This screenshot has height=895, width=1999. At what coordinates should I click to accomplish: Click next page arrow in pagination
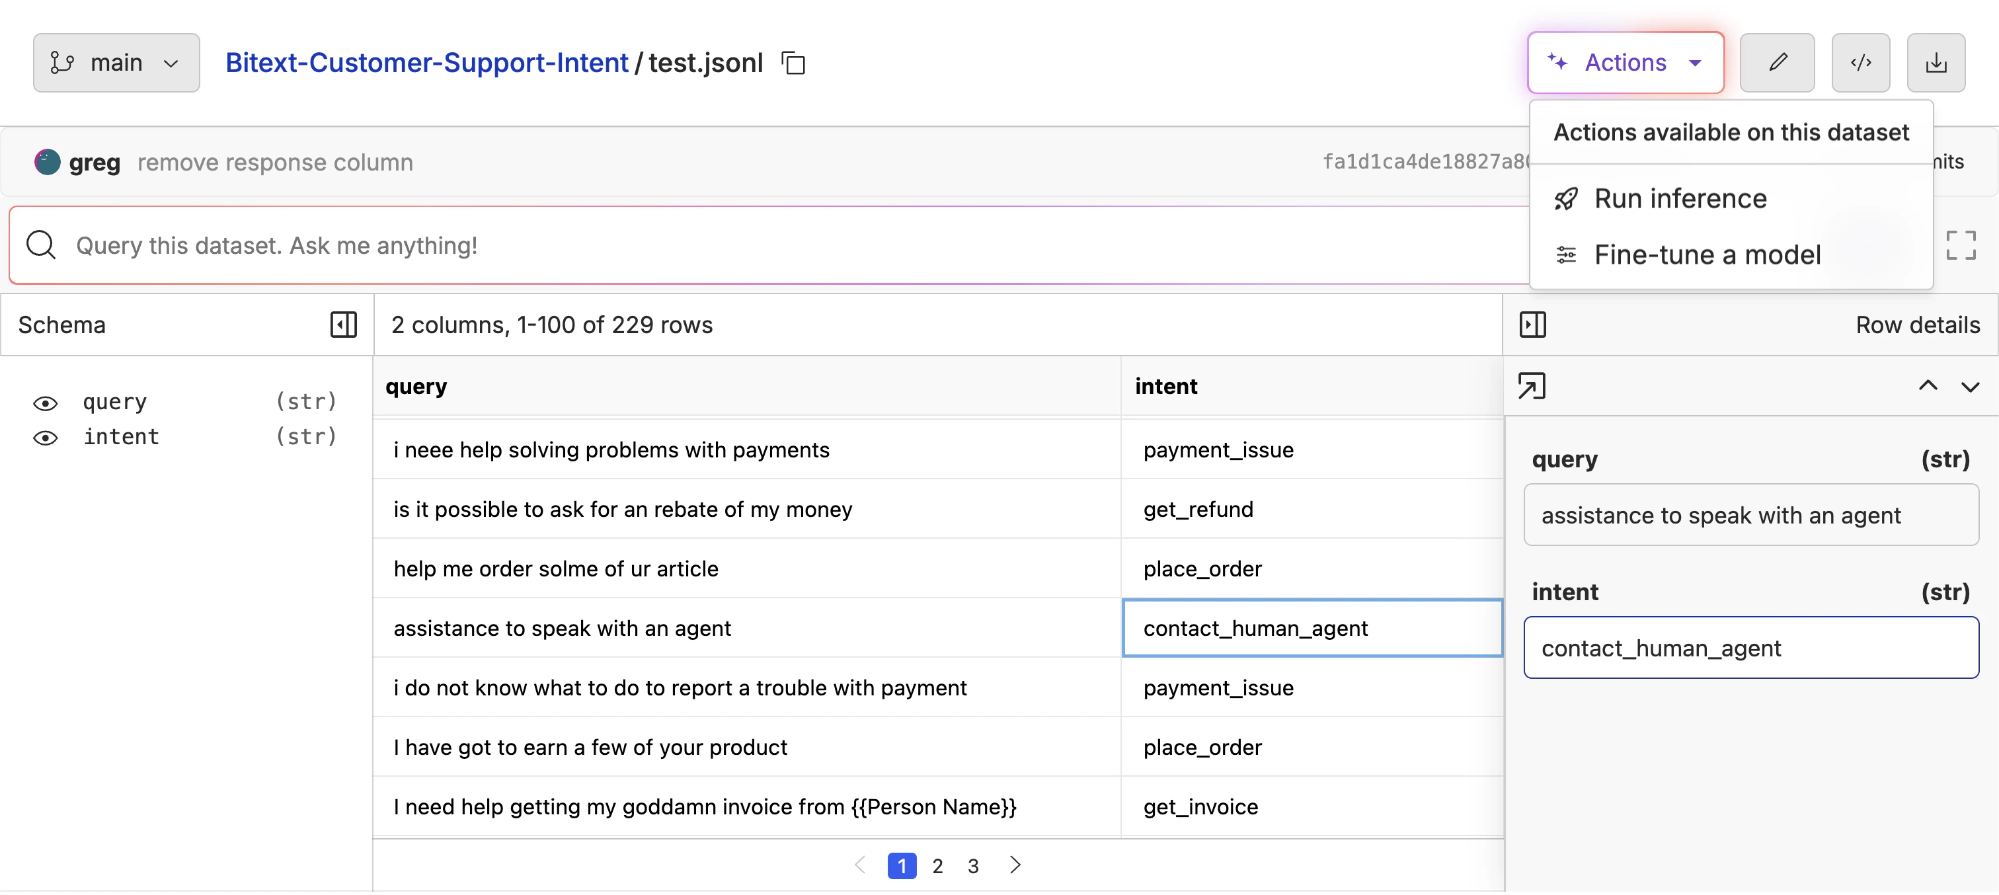1014,865
